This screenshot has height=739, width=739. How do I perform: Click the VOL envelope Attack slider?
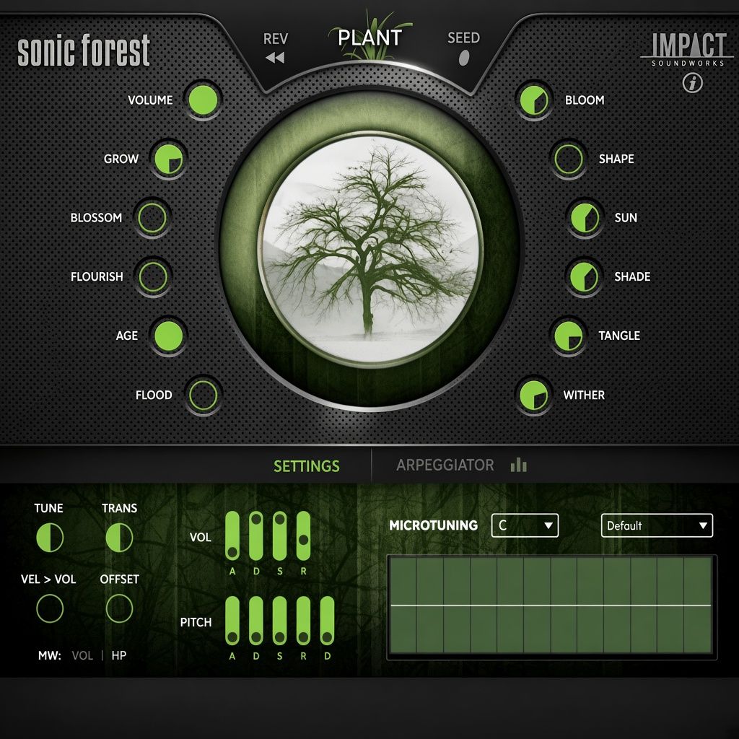click(x=232, y=535)
